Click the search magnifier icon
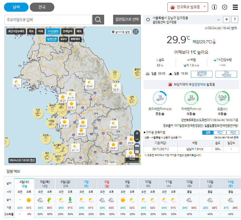The image size is (241, 220). coord(98,19)
